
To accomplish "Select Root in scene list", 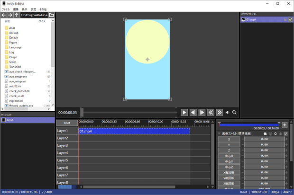I will 28,120.
